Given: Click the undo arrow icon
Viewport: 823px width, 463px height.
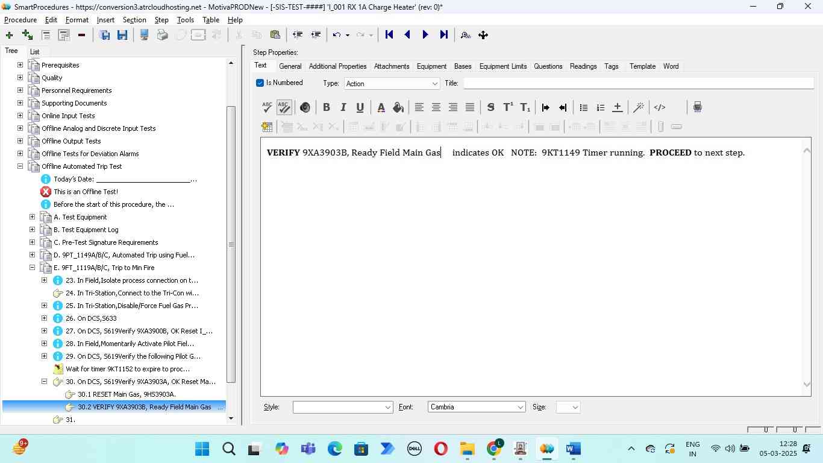Looking at the screenshot, I should (x=337, y=35).
